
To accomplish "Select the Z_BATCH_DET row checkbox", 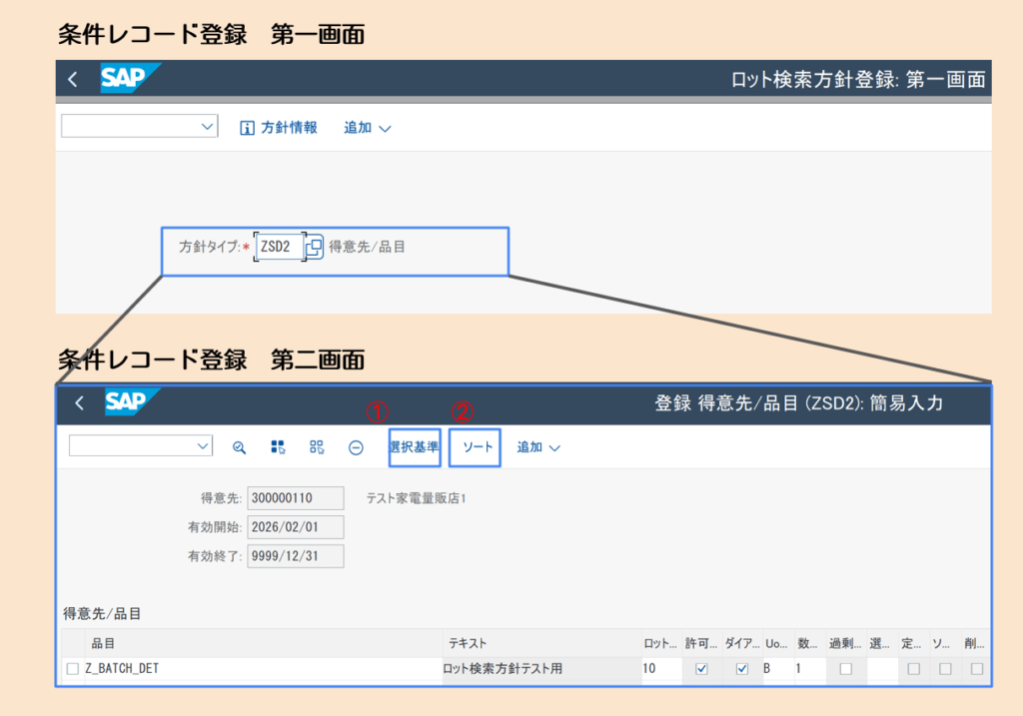I will point(72,669).
